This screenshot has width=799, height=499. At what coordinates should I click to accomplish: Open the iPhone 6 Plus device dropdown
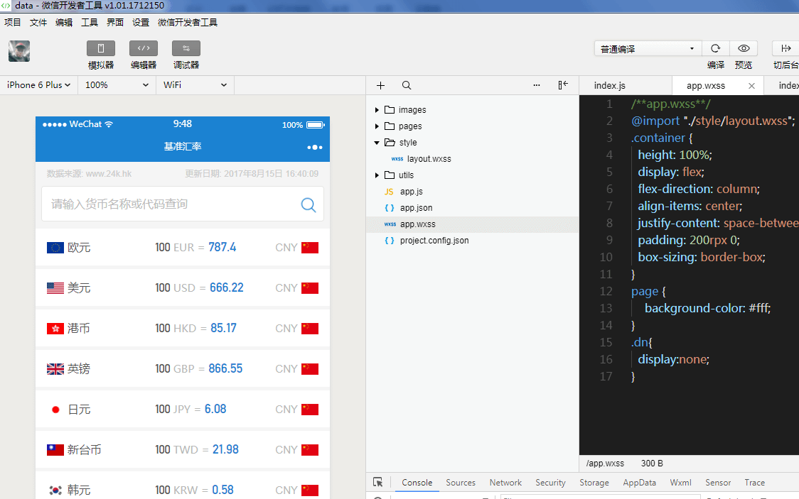(38, 85)
